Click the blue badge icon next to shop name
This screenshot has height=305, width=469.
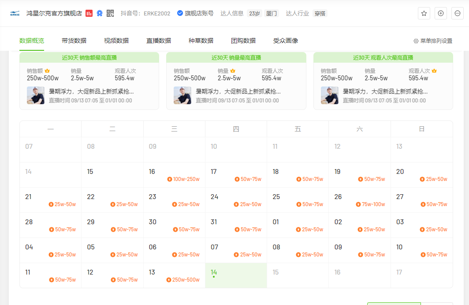pos(100,14)
